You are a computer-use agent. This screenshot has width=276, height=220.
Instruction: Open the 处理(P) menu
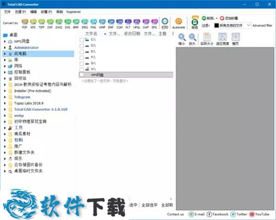click(x=20, y=12)
